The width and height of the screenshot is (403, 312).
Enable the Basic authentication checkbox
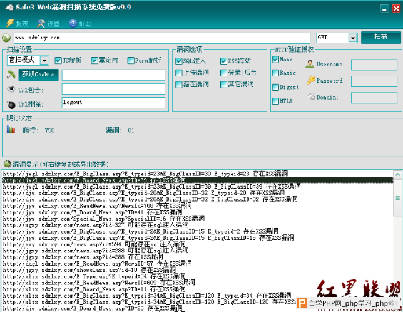pos(275,73)
